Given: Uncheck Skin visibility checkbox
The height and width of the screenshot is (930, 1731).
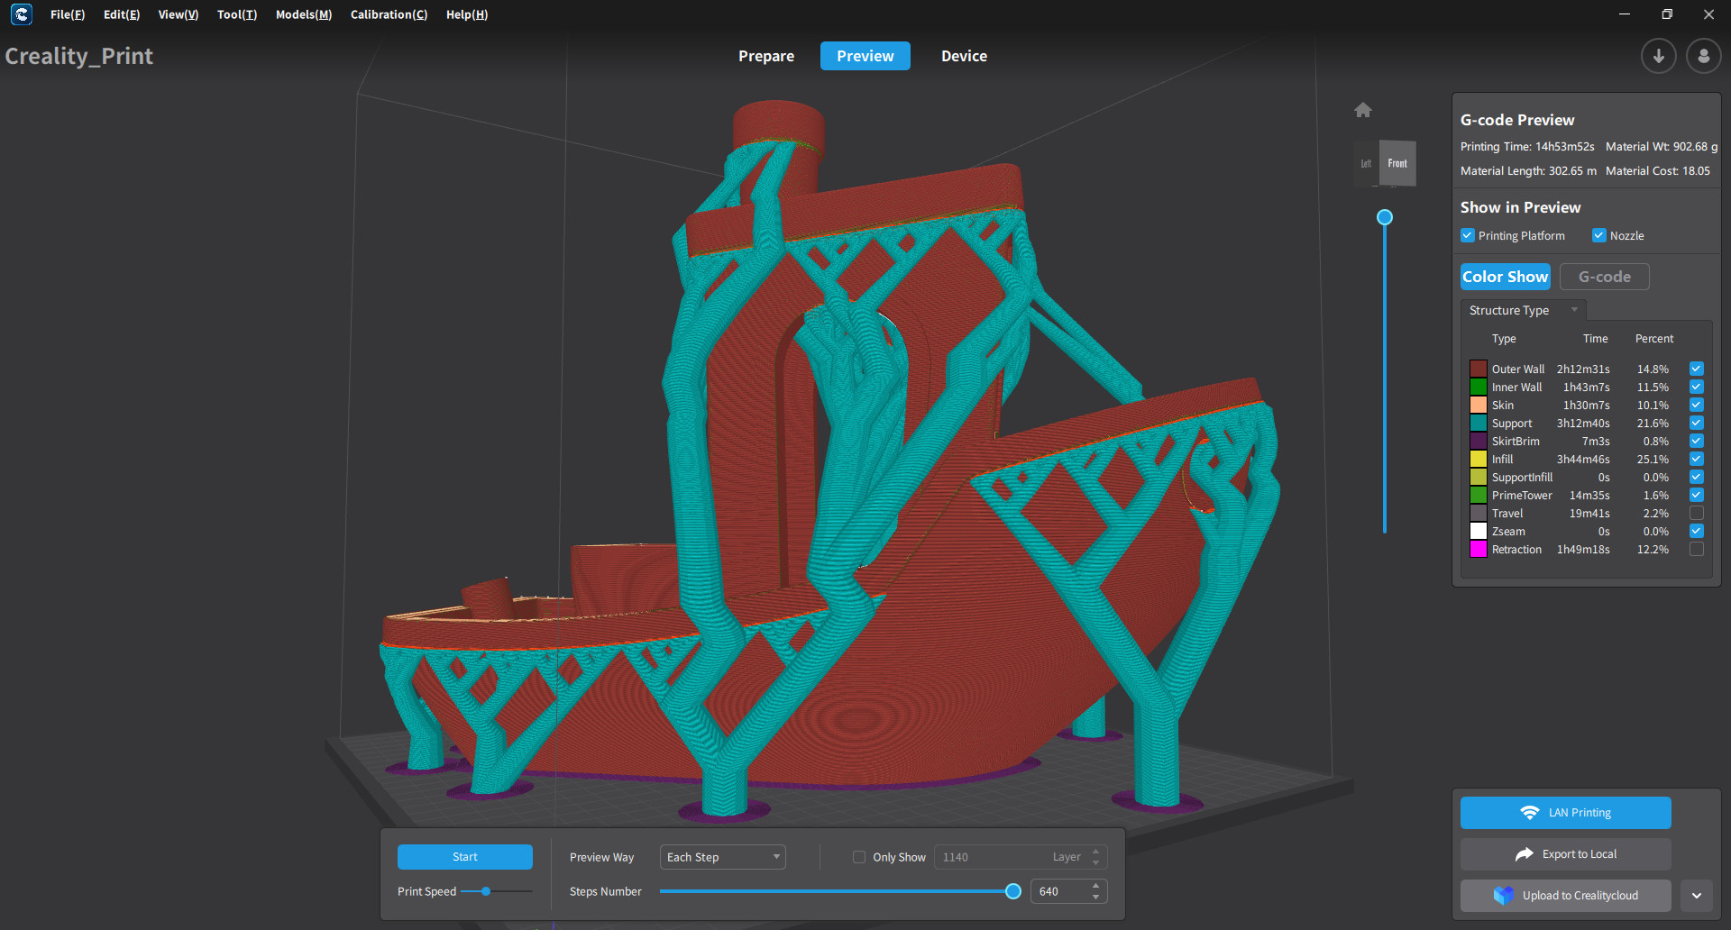Looking at the screenshot, I should click(x=1696, y=405).
